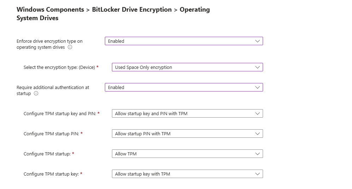The image size is (352, 189).
Task: Expand the Configure TPM startup dropdown
Action: click(187, 154)
